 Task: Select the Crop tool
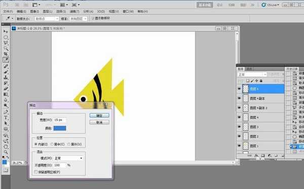point(6,54)
